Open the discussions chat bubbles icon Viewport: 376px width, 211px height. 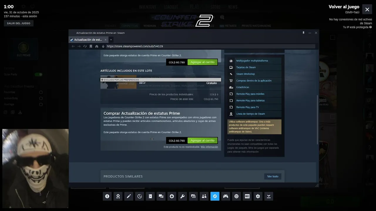[x=161, y=196]
